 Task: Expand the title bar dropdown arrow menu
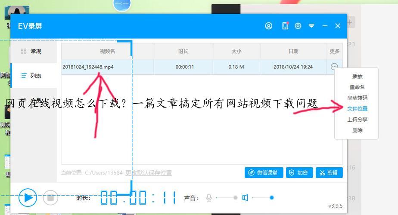point(311,26)
